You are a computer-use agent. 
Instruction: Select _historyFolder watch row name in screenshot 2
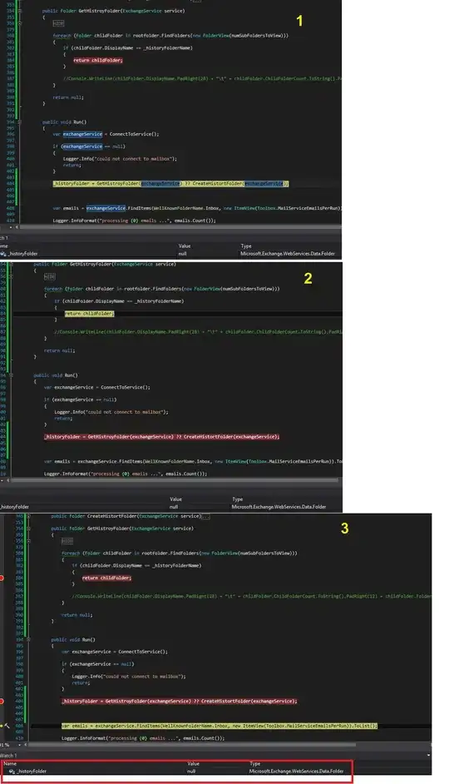click(x=14, y=507)
